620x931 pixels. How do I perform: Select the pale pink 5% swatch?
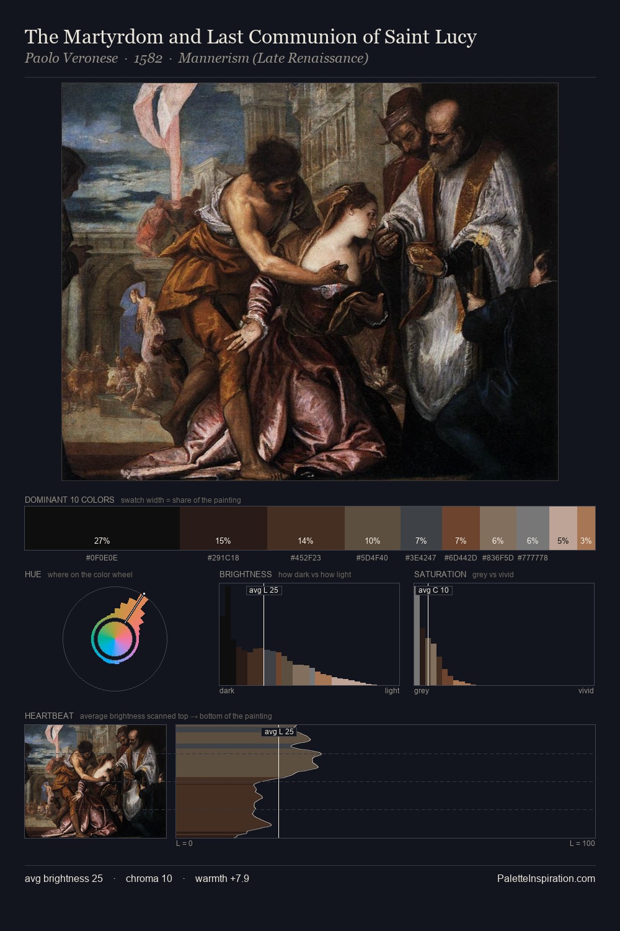563,528
